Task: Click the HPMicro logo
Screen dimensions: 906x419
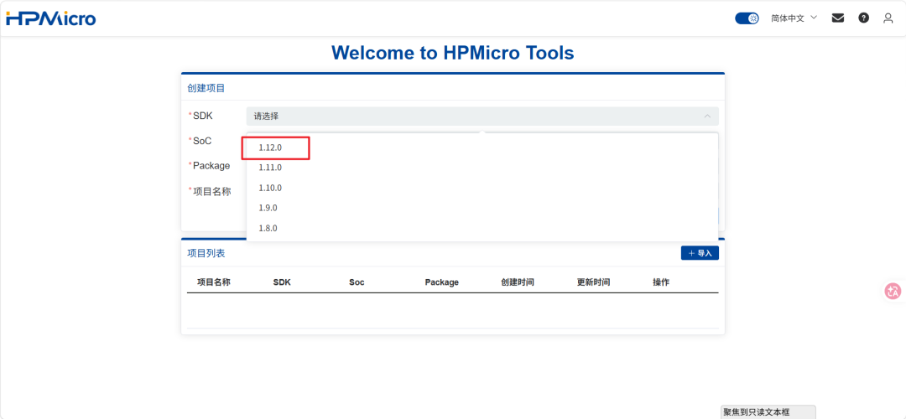Action: [x=51, y=18]
